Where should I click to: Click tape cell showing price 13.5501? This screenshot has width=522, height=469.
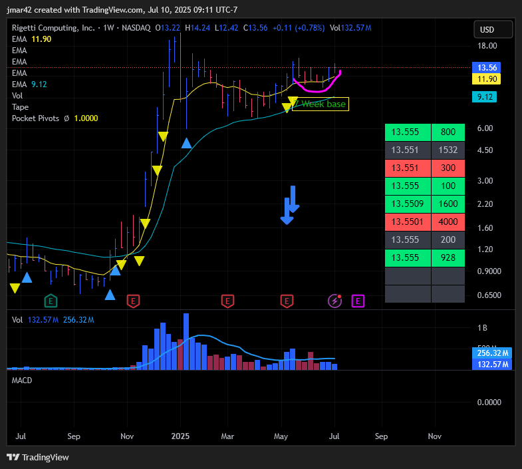coord(408,222)
